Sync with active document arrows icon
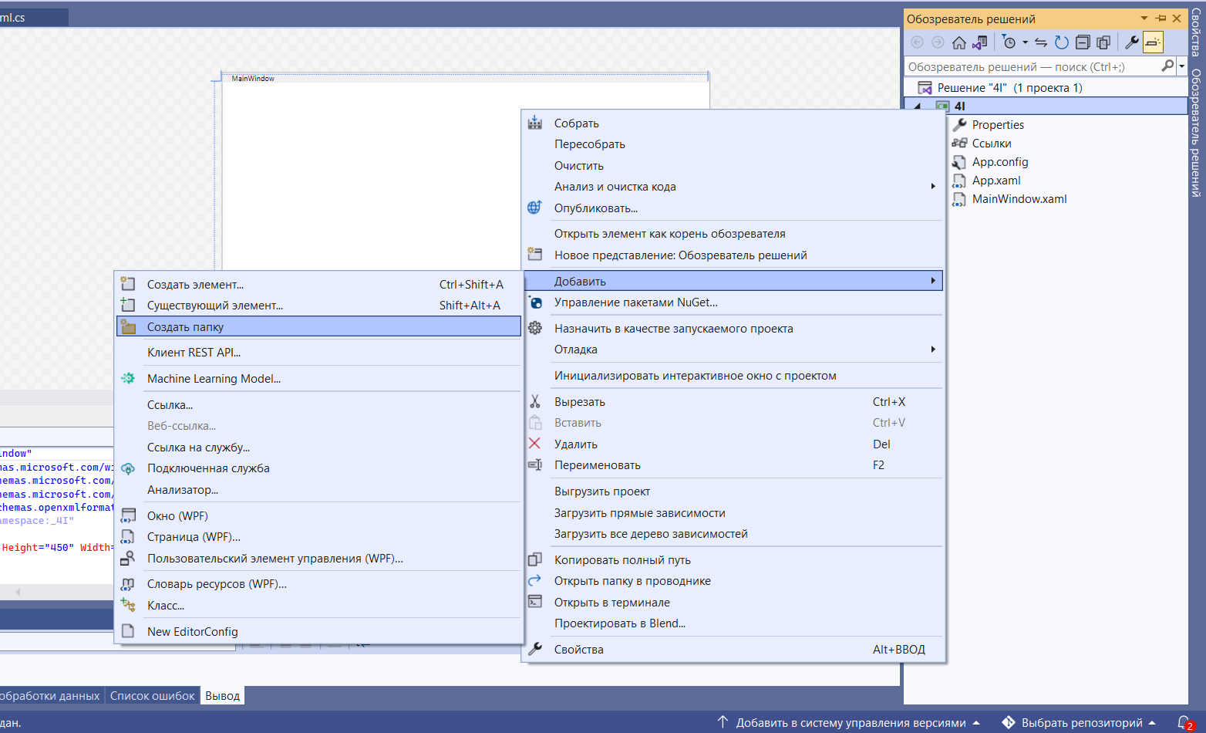The image size is (1206, 733). (1041, 42)
